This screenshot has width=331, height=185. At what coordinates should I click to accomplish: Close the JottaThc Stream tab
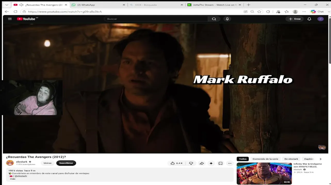coord(240,5)
